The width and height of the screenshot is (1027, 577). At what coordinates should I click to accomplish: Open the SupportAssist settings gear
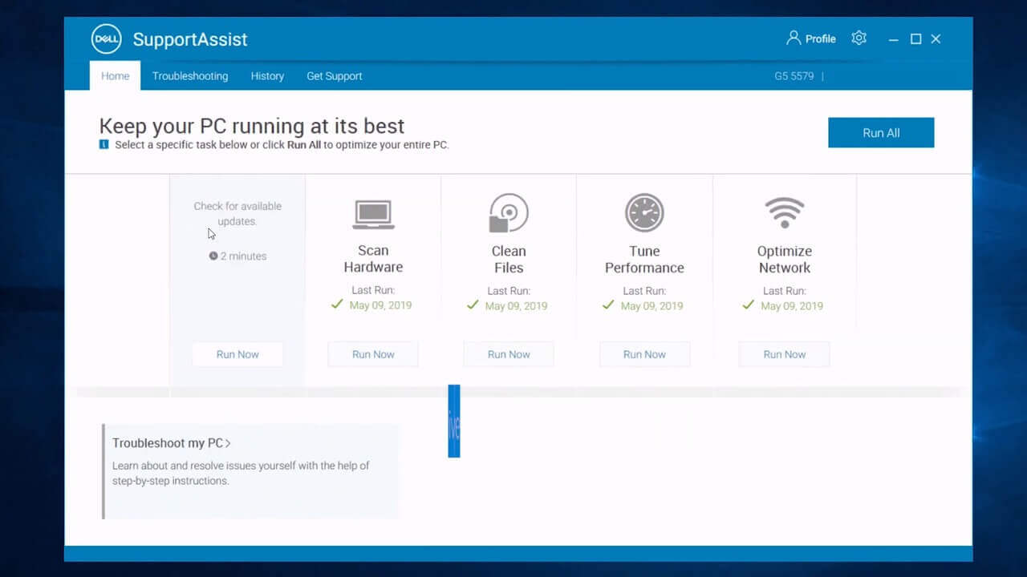pos(859,38)
